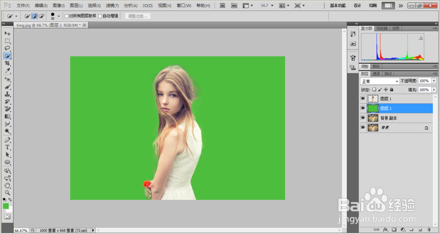This screenshot has width=440, height=234.
Task: Choose Subtract from selection mode
Action: [x=41, y=16]
